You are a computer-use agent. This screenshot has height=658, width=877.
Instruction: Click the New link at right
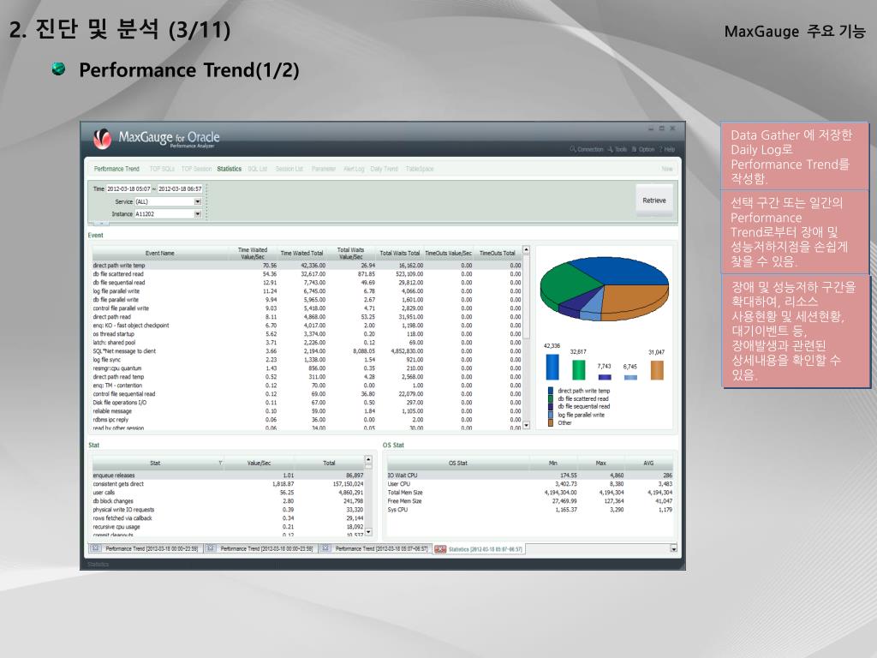[x=667, y=169]
